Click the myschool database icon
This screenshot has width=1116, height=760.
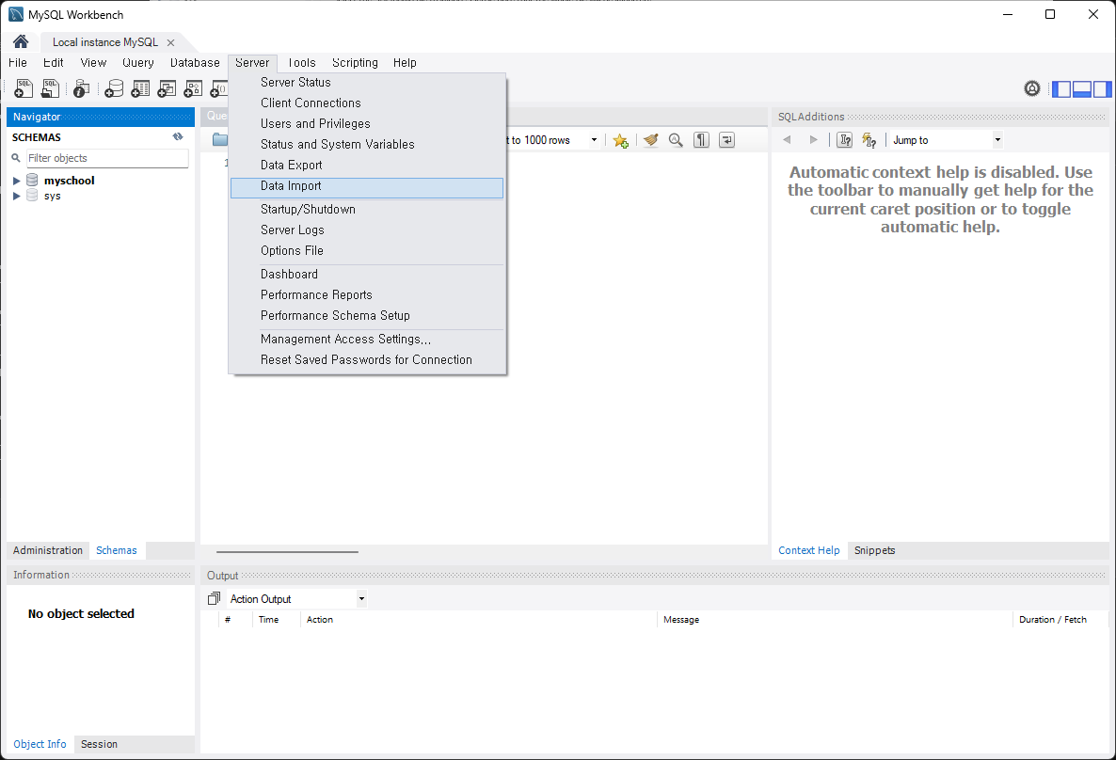pyautogui.click(x=32, y=180)
